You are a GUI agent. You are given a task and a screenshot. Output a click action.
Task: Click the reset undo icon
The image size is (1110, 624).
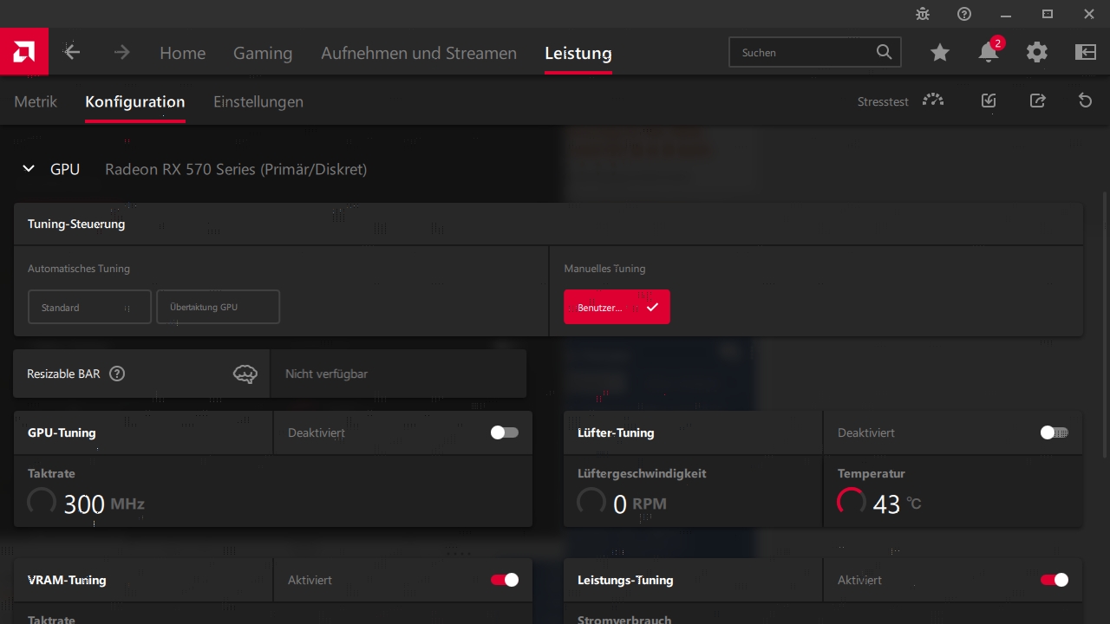click(1086, 101)
